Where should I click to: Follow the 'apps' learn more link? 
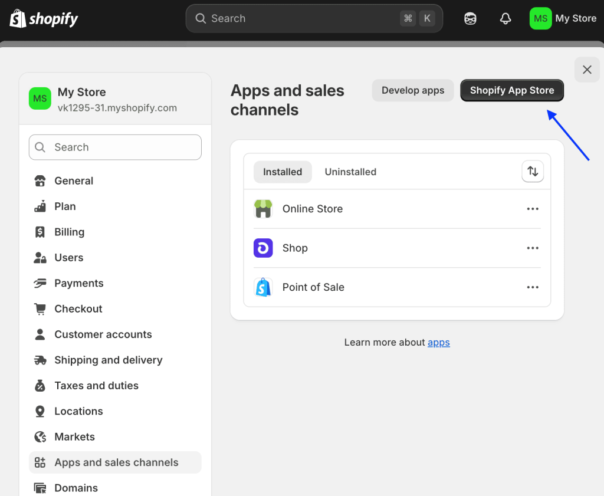439,343
